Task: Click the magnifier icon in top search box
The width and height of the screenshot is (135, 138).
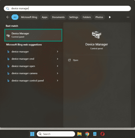Action: coord(8,8)
